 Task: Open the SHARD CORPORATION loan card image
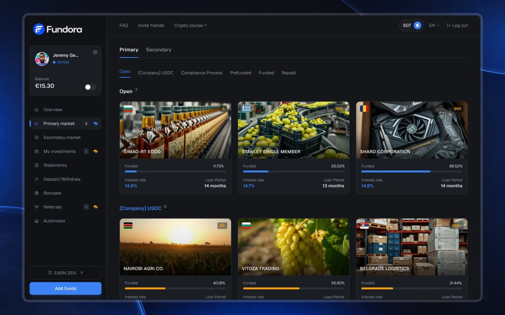[x=412, y=130]
